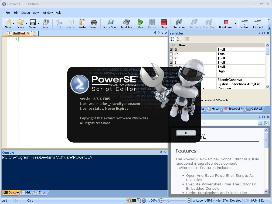Expand the Open button dropdown arrow

tap(26, 24)
